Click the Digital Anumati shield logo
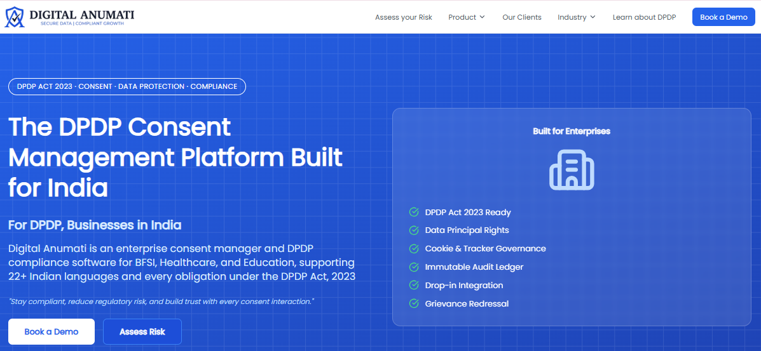This screenshot has width=761, height=351. (x=15, y=17)
